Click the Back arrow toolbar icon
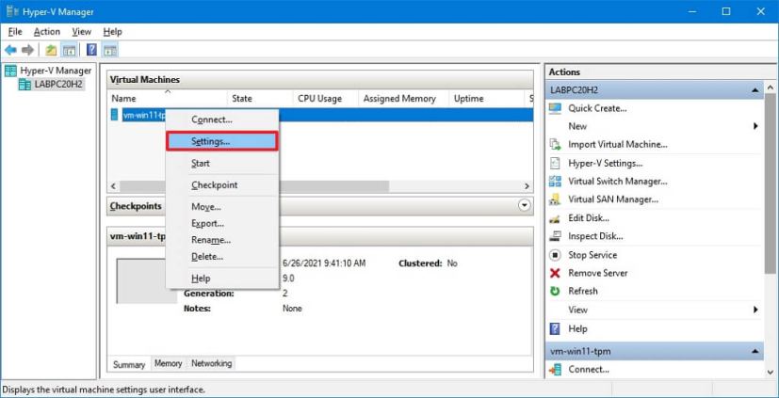 coord(10,50)
